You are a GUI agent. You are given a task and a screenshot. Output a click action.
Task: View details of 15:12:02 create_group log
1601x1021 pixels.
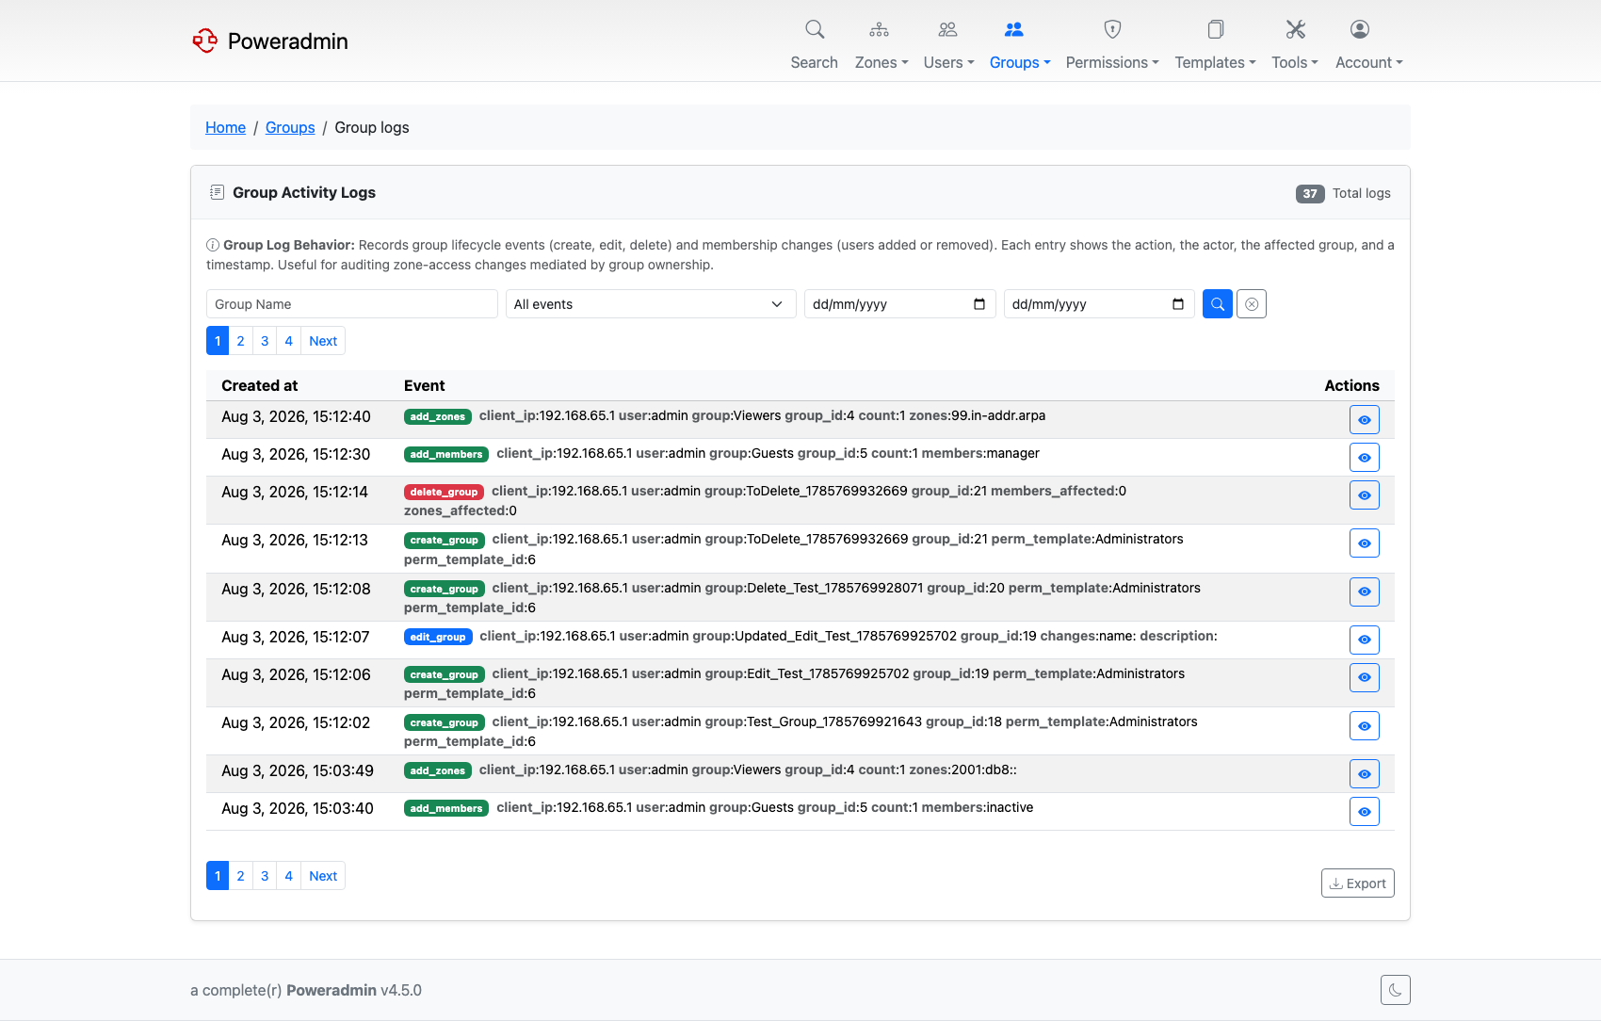pos(1365,725)
